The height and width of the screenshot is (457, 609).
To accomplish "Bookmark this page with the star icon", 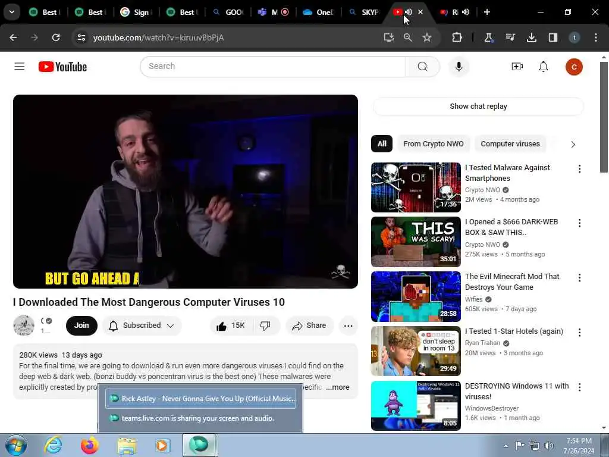I will pos(427,37).
